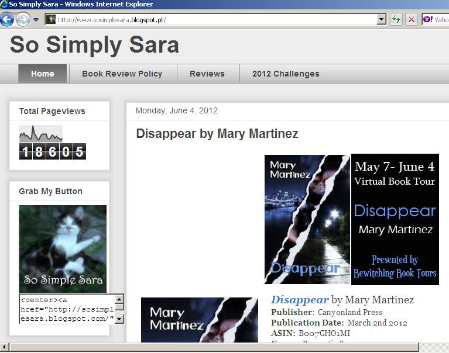This screenshot has width=449, height=353.
Task: Click the Disappear book cover in tour banner
Action: pos(307,219)
